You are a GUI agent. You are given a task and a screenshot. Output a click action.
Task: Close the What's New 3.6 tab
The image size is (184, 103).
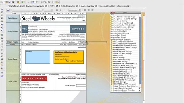tap(22, 6)
